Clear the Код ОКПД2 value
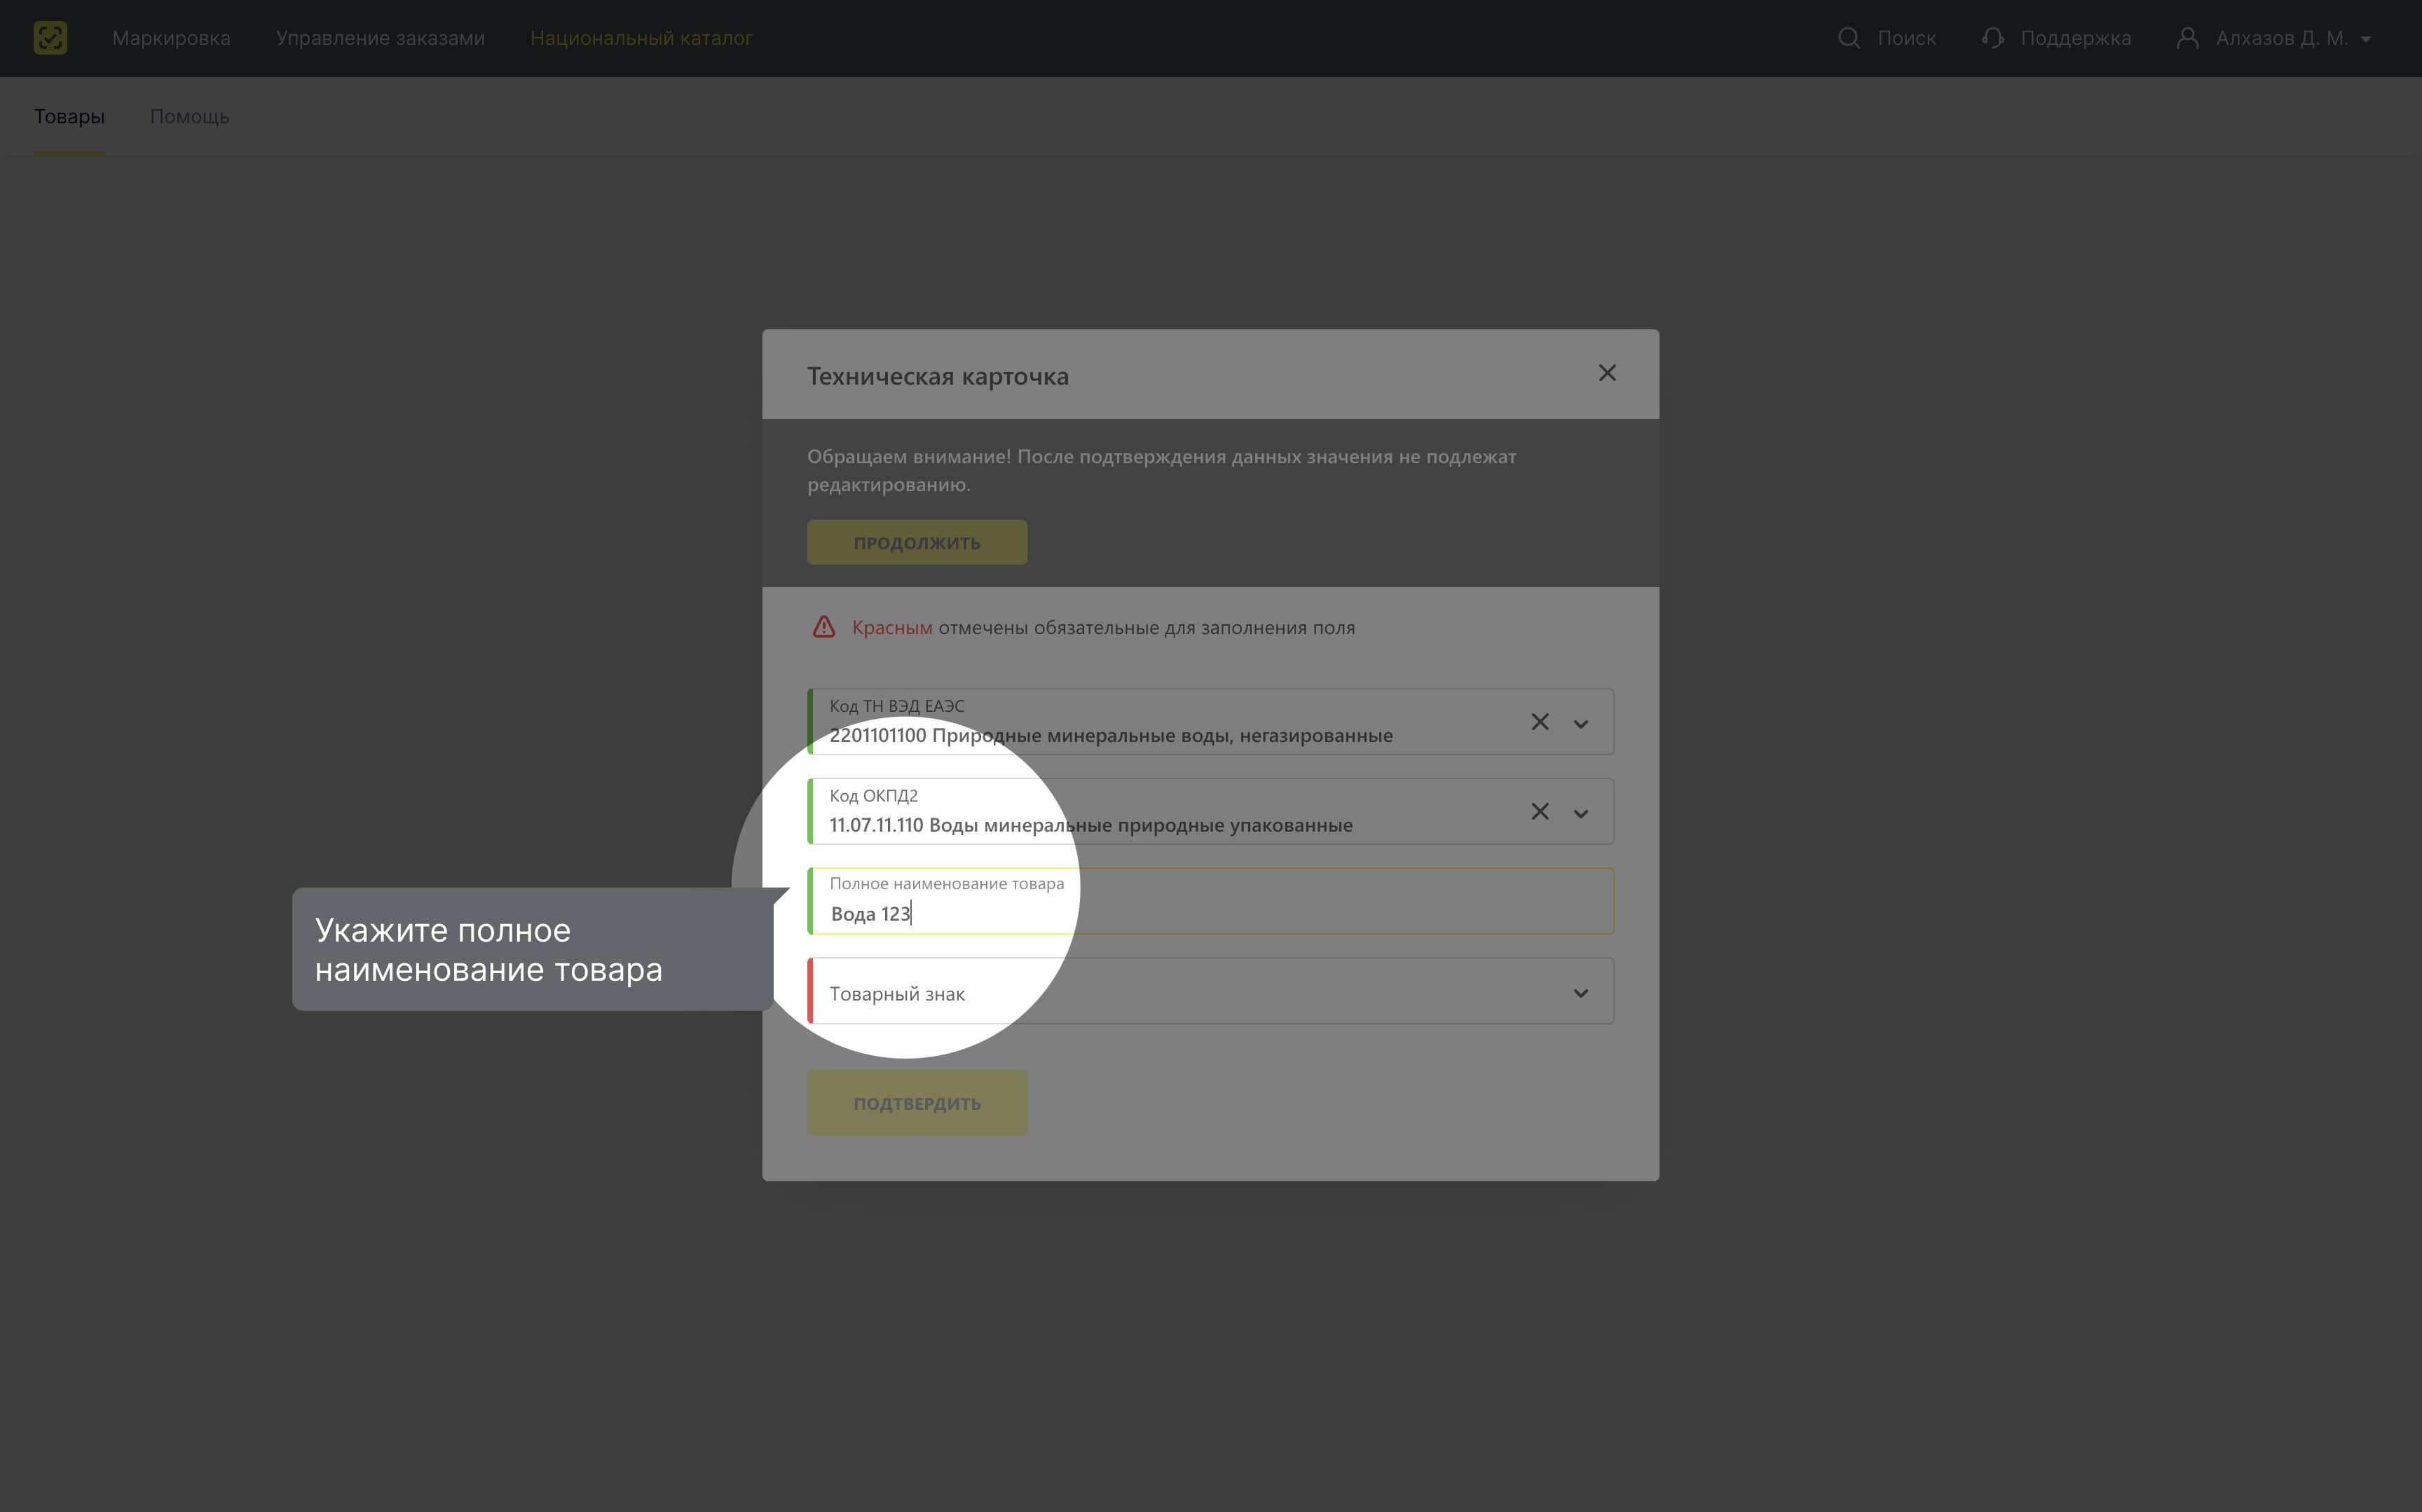 coord(1540,811)
